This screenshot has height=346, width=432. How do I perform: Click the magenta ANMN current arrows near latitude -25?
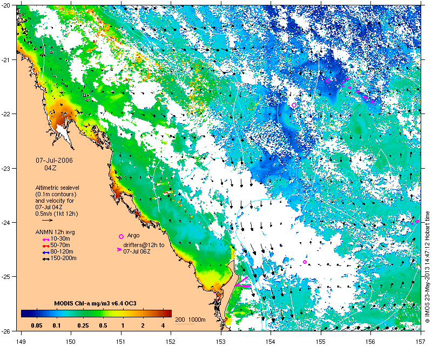243,282
